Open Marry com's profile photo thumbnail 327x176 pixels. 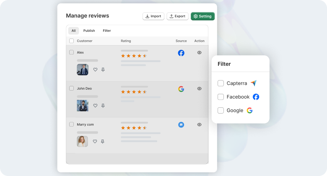point(83,141)
